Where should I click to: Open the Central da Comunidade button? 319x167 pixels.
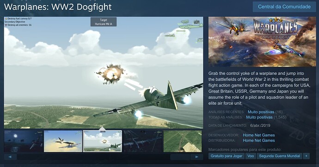click(284, 7)
